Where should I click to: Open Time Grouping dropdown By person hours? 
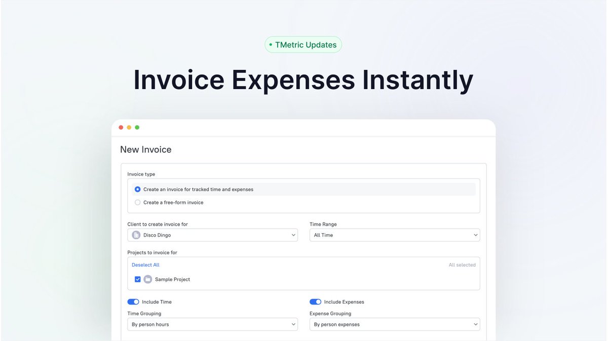point(213,324)
